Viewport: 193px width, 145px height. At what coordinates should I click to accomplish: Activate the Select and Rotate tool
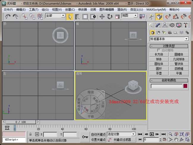pos(110,16)
